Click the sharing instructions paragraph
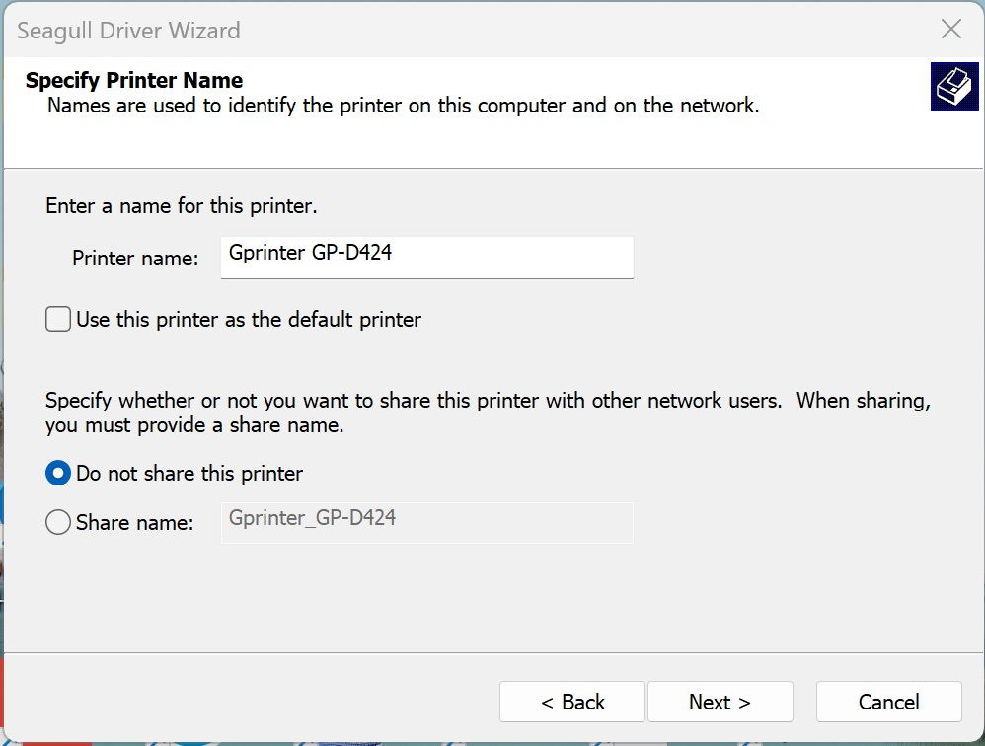 [x=488, y=412]
